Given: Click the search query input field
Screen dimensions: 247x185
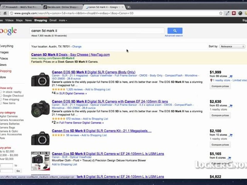Looking at the screenshot, I should point(97,31).
